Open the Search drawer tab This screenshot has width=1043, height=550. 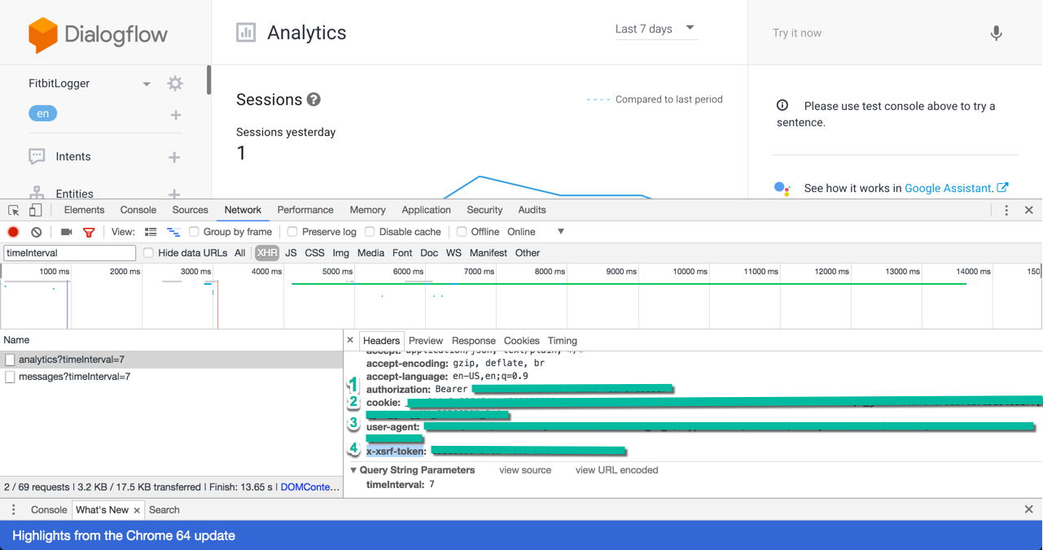(x=164, y=510)
